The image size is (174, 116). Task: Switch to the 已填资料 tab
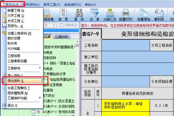[x=62, y=37]
